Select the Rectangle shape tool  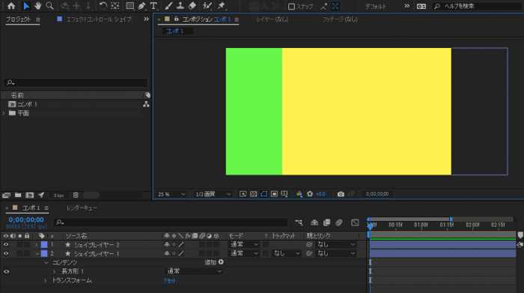tap(130, 6)
